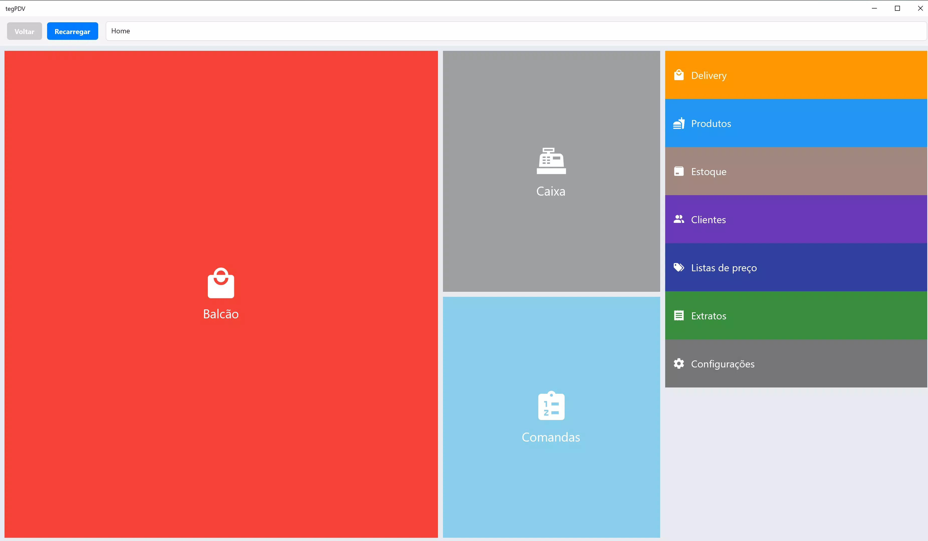Click the Configurações gear icon
The image size is (928, 541).
pos(679,364)
